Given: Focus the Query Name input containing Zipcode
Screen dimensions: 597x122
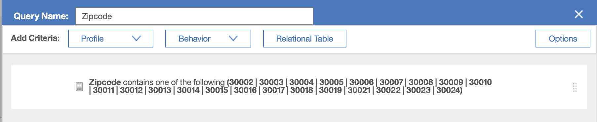Looking at the screenshot, I should tap(194, 16).
